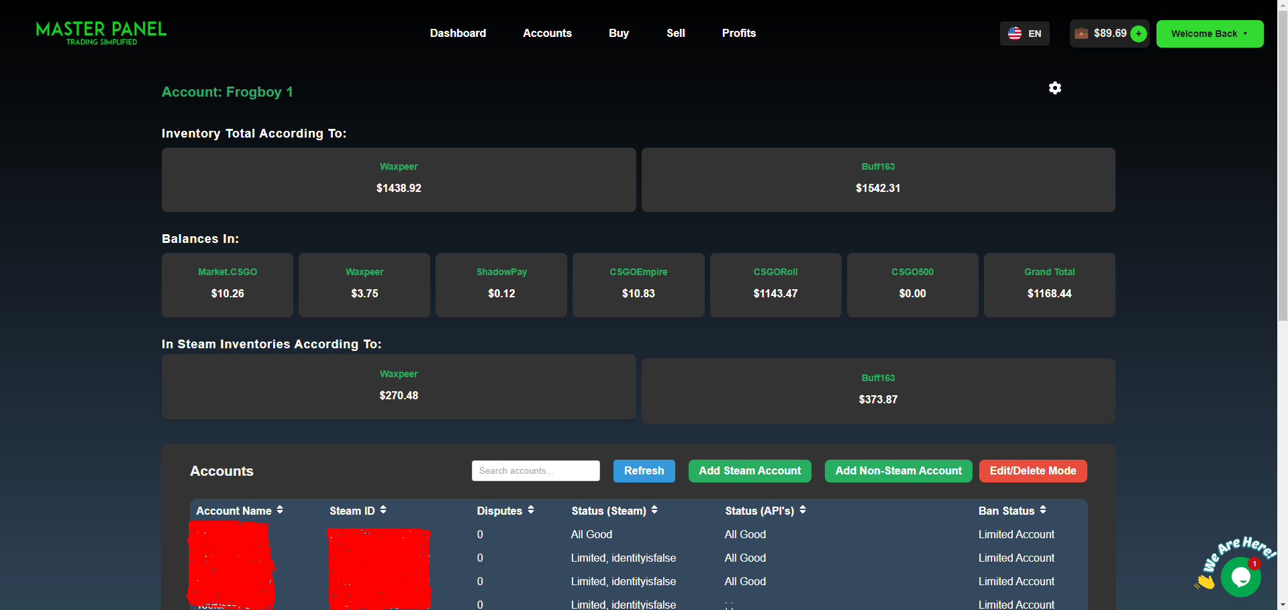Sort by Ban Status column arrows
The image size is (1288, 610).
pyautogui.click(x=1043, y=510)
